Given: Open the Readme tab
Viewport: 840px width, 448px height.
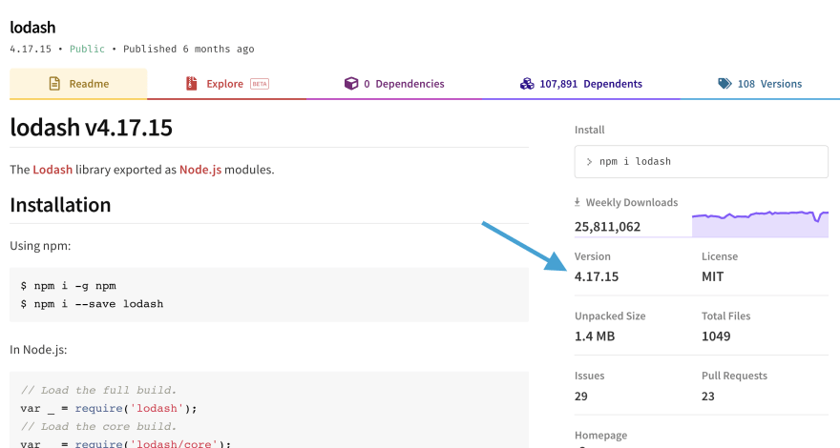Looking at the screenshot, I should 78,84.
